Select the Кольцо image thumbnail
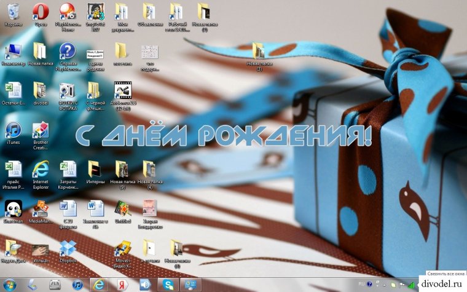 (x=41, y=248)
